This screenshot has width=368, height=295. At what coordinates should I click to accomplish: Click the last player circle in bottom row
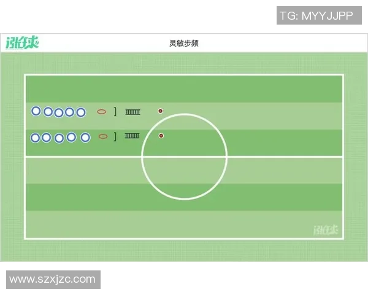85,138
